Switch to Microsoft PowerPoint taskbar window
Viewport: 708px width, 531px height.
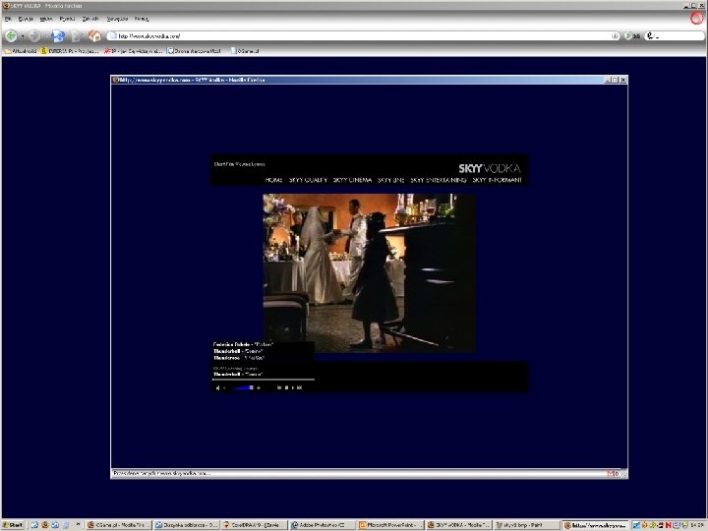(x=390, y=525)
